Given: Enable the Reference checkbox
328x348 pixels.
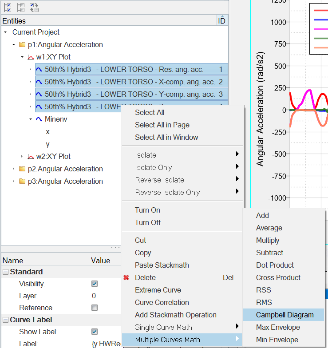Looking at the screenshot, I should click(94, 308).
